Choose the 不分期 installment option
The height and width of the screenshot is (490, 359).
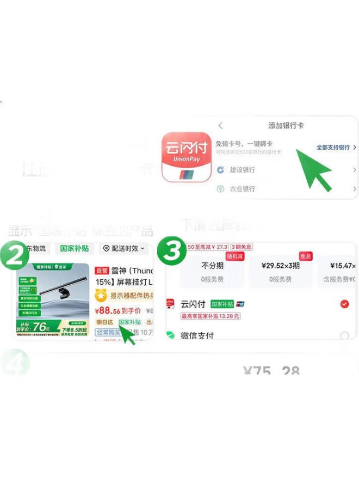point(213,271)
